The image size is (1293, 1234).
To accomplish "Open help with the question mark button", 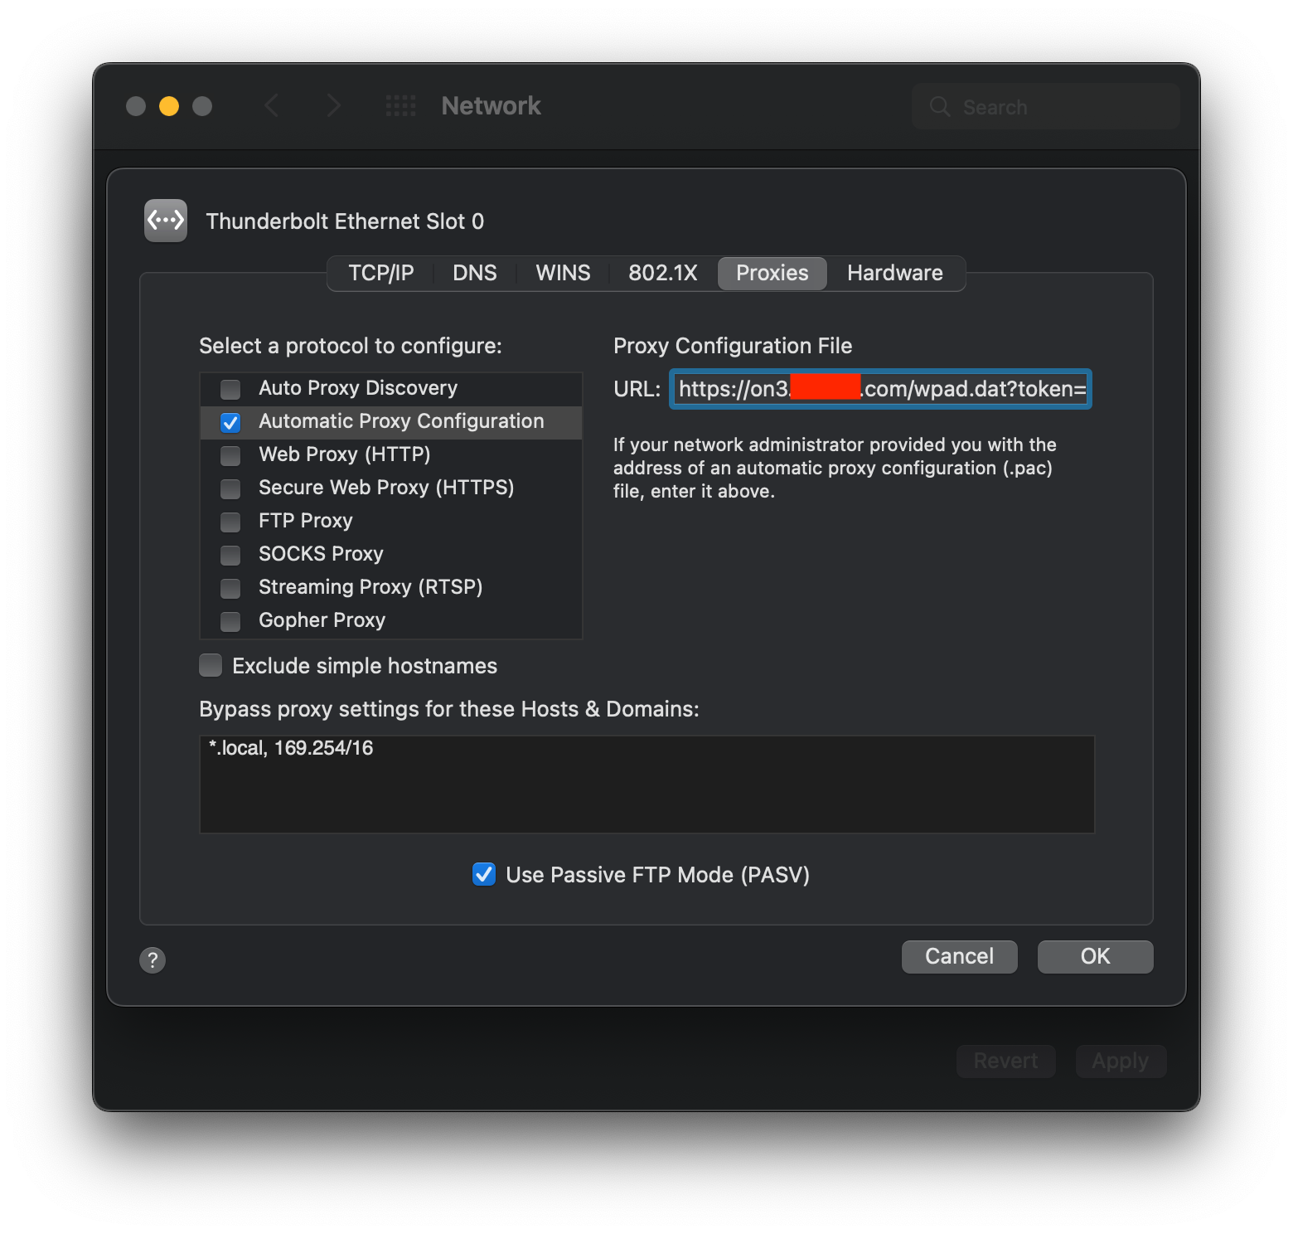I will (x=153, y=960).
